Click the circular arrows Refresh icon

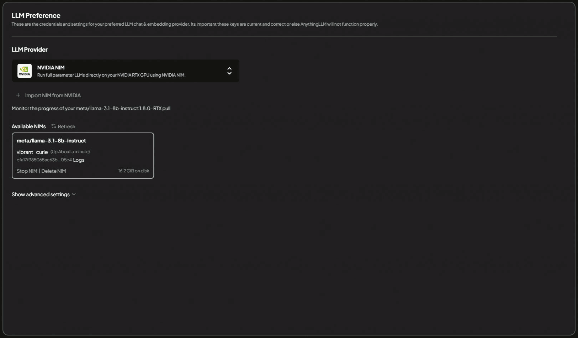(x=54, y=126)
